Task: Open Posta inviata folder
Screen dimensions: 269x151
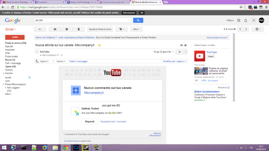Action: click(x=11, y=57)
